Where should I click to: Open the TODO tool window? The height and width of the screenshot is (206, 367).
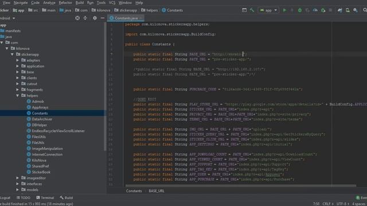(24, 197)
